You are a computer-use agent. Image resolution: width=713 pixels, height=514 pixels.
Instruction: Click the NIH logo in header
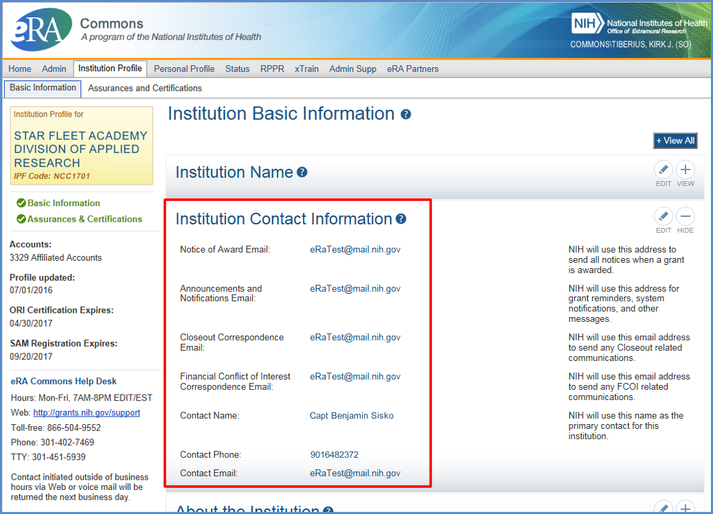pos(587,23)
